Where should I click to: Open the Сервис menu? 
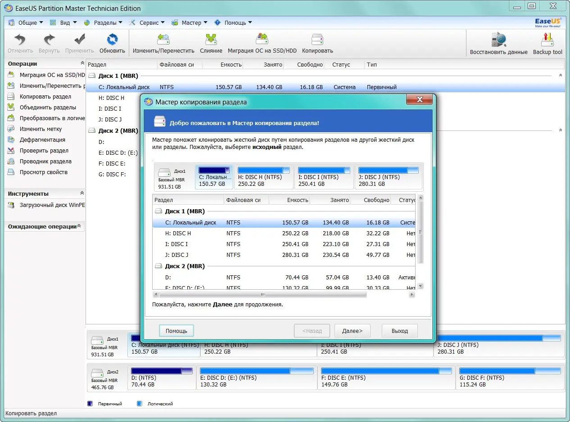pyautogui.click(x=149, y=22)
